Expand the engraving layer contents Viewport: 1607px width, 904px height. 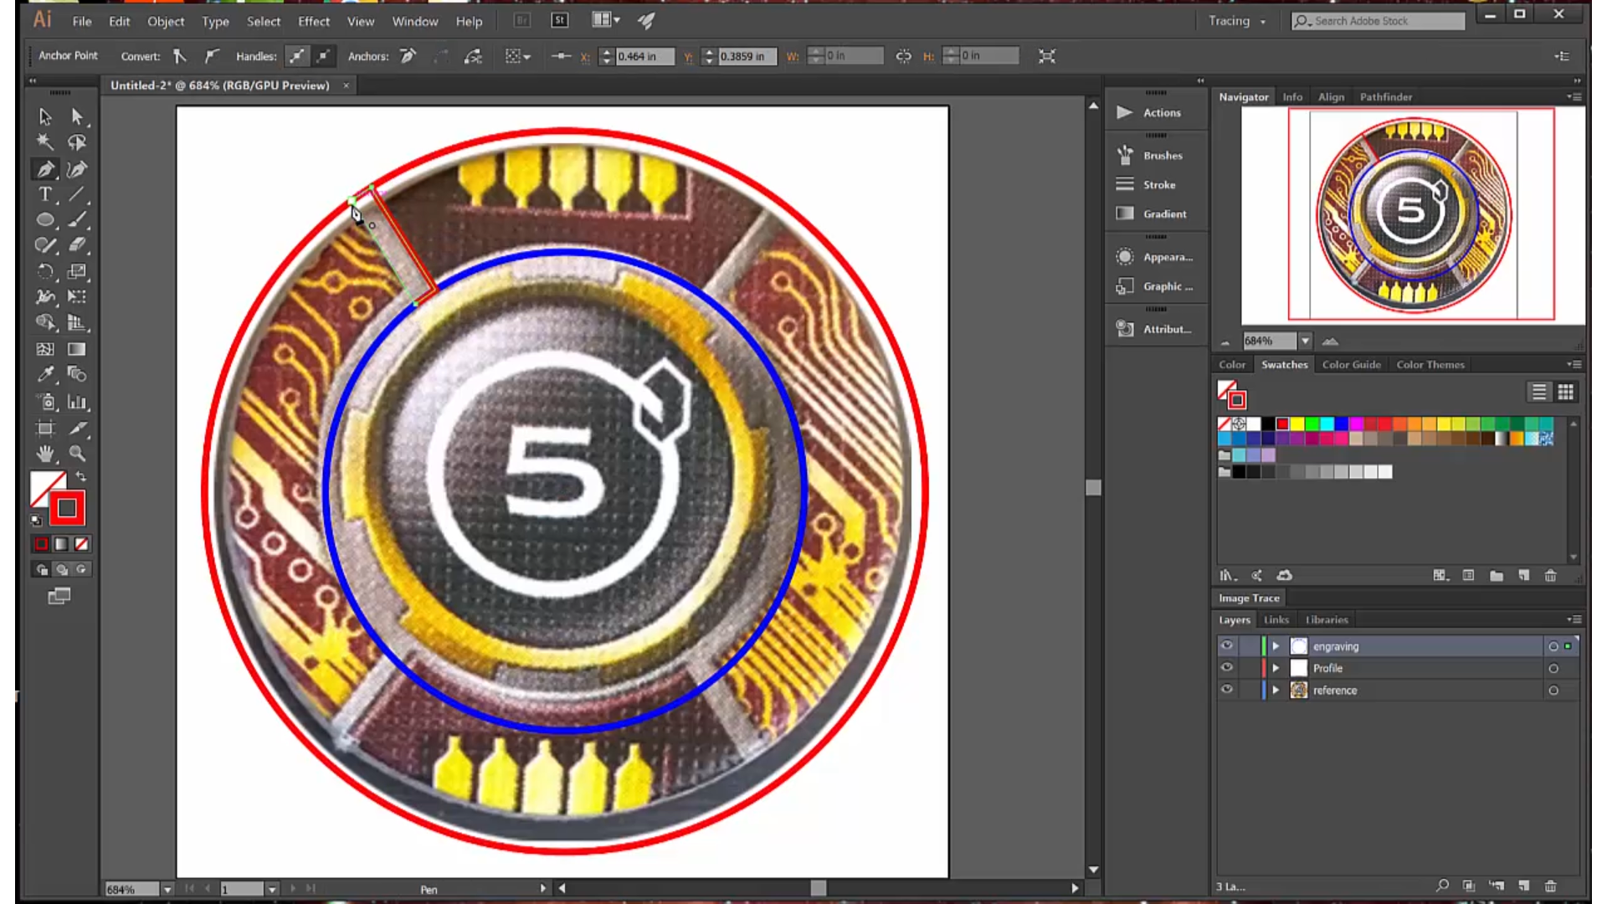(1276, 645)
